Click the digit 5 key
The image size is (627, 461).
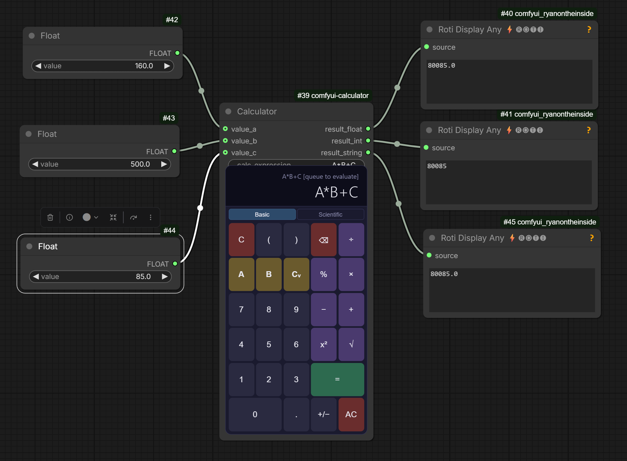click(269, 344)
